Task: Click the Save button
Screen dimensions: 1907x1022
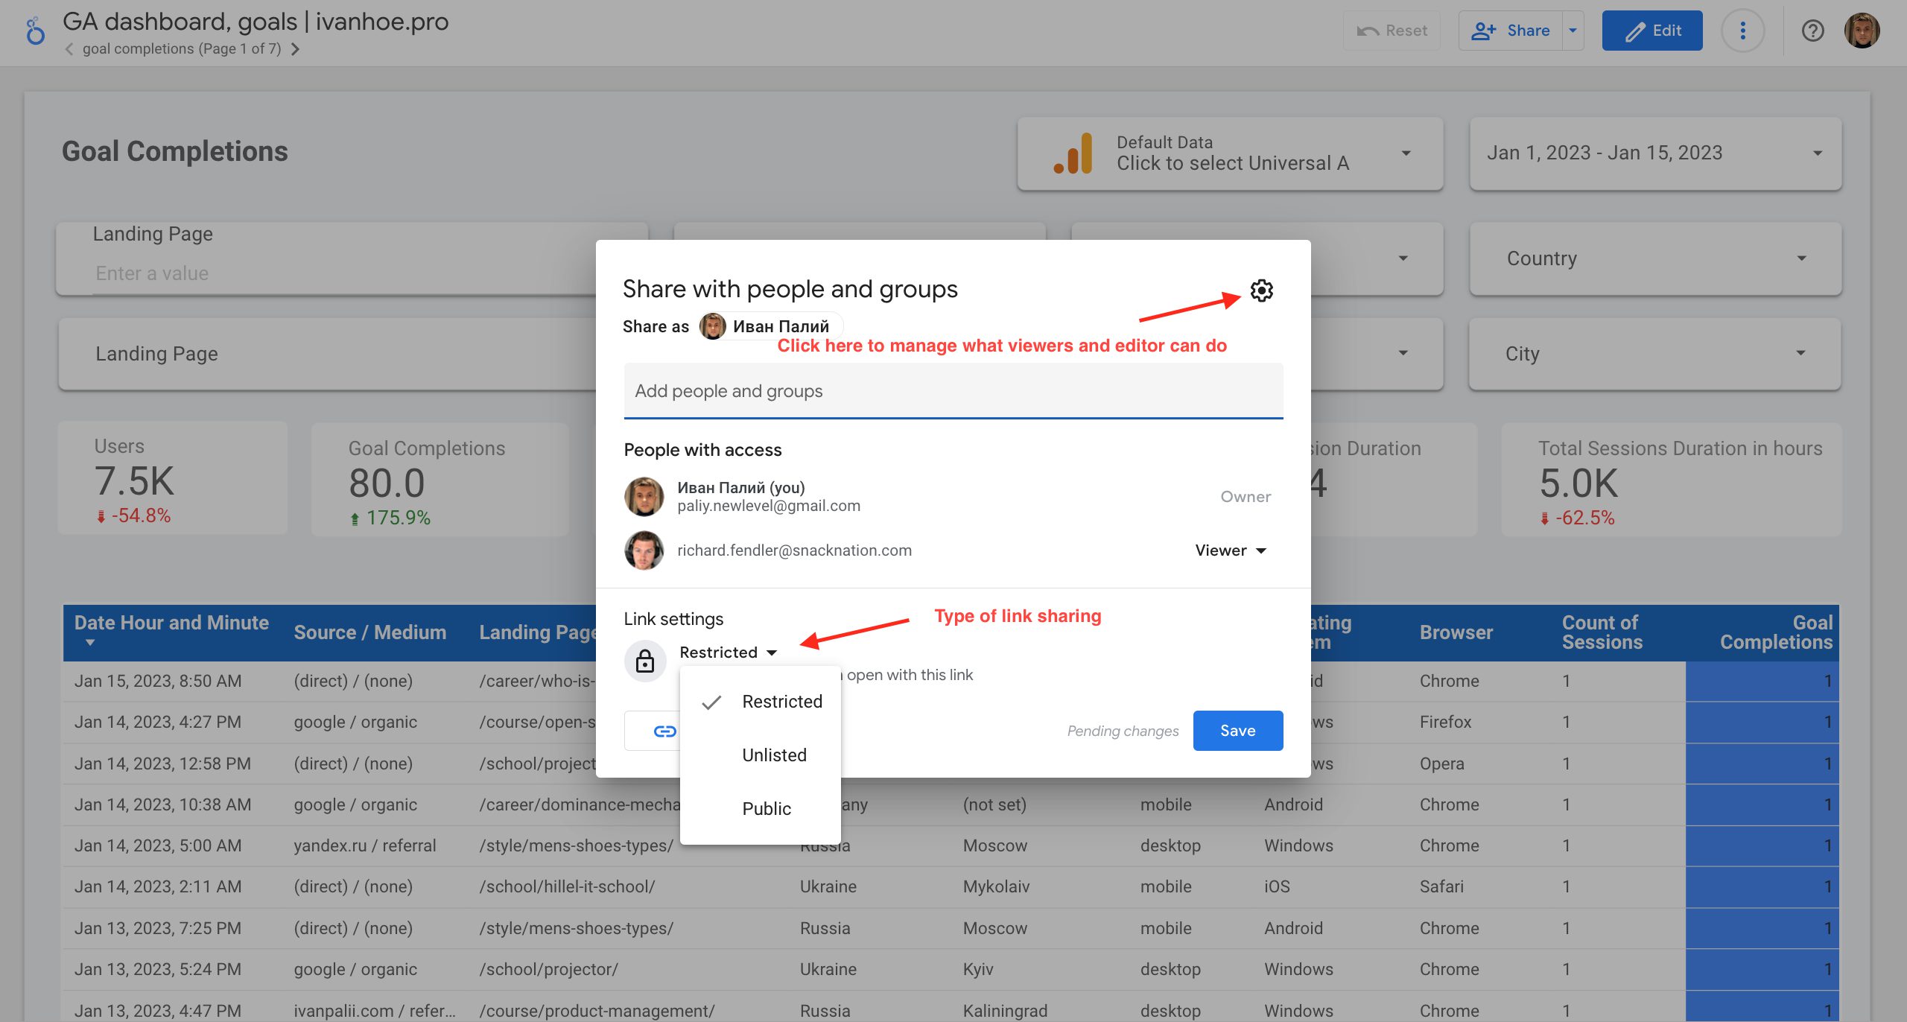Action: click(1237, 731)
